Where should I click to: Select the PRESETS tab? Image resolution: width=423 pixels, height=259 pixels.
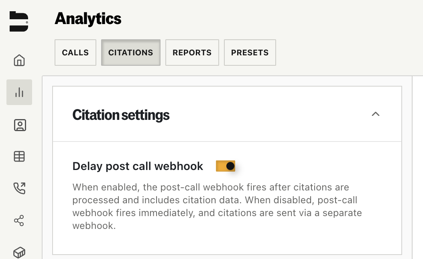250,53
